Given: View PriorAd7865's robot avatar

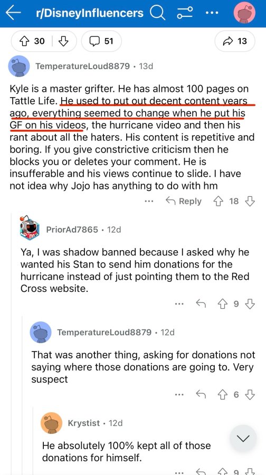Looking at the screenshot, I should 30,228.
